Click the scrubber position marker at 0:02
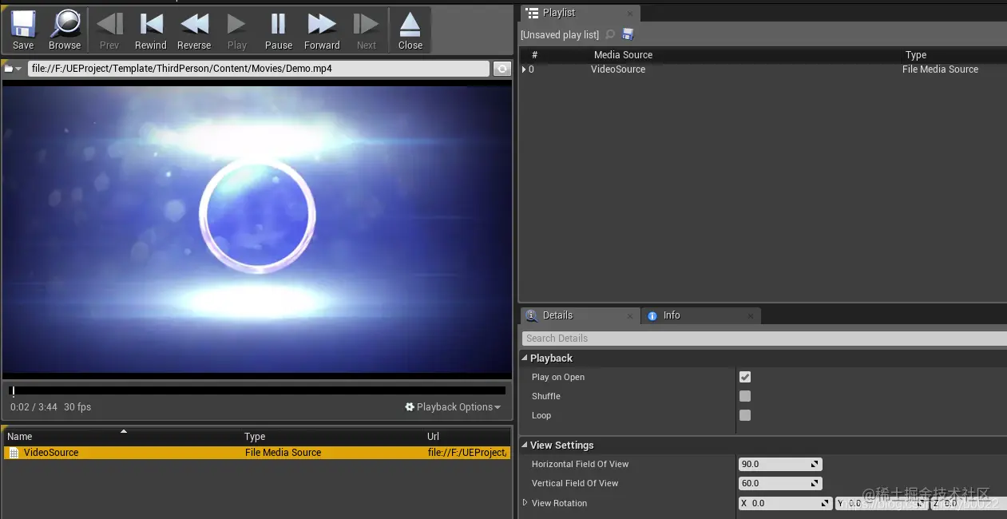Screen dimensions: 1007x519 click(13, 391)
